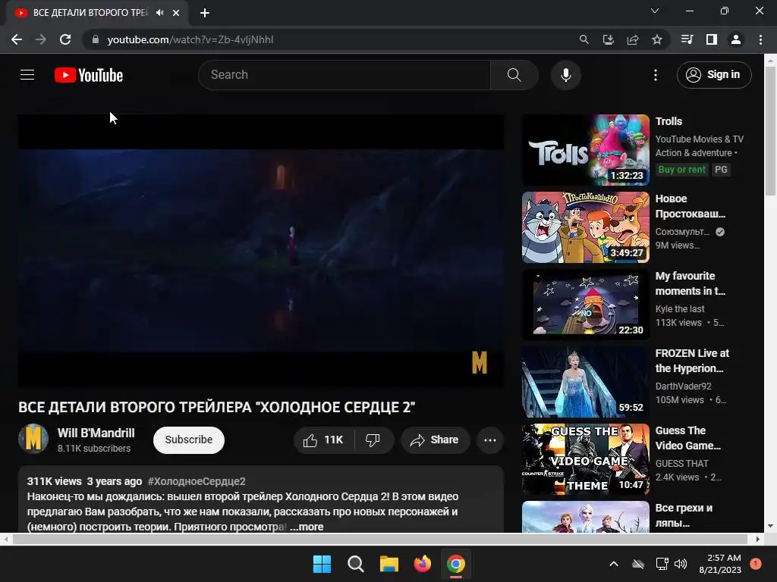
Task: Open tab search chevron dropdown
Action: coord(655,11)
